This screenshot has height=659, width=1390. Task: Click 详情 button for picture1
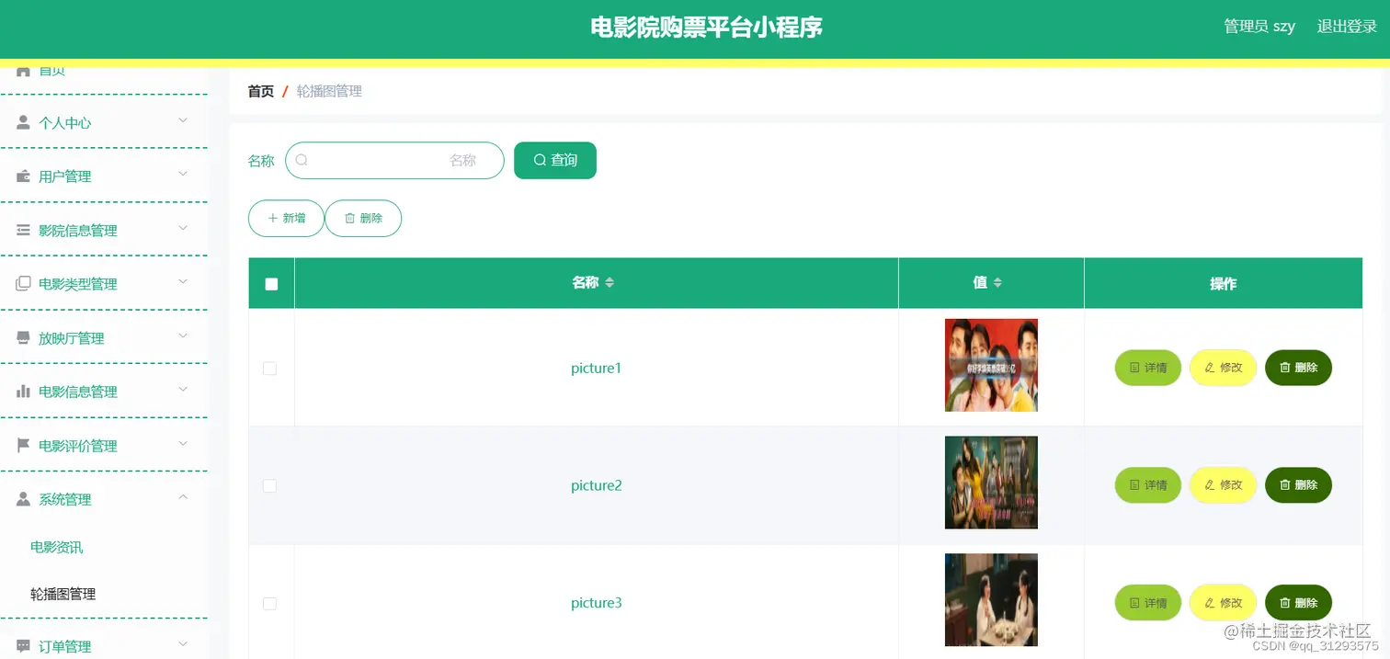[x=1148, y=368]
